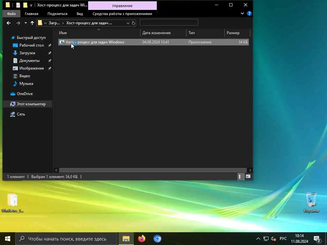Open the Quick Access toolbar dropdown
The height and width of the screenshot is (245, 327).
[31, 5]
